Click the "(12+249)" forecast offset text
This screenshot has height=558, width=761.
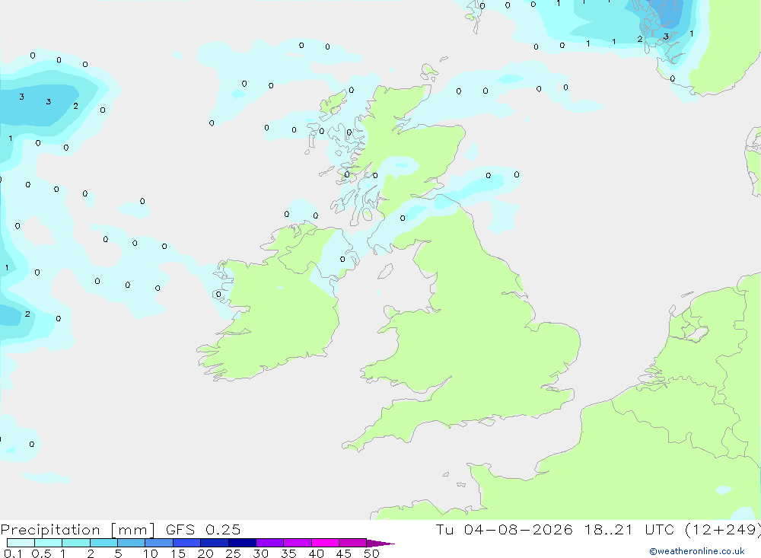tap(723, 530)
